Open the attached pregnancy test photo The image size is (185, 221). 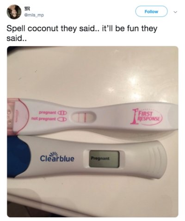click(x=92, y=131)
